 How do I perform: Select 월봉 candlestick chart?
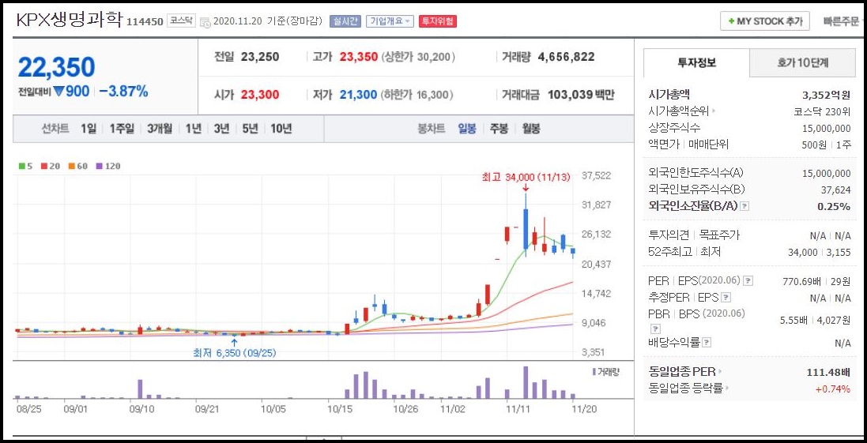(531, 129)
